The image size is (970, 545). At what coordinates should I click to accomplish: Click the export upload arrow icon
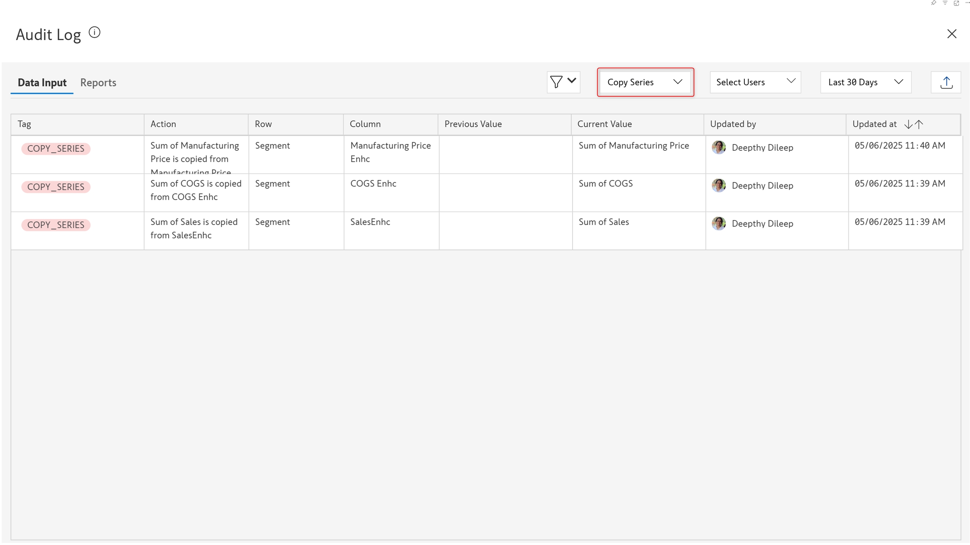tap(946, 83)
